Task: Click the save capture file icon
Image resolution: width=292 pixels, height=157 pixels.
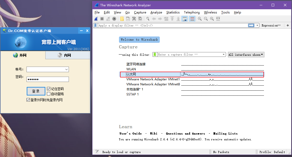Action: point(128,19)
